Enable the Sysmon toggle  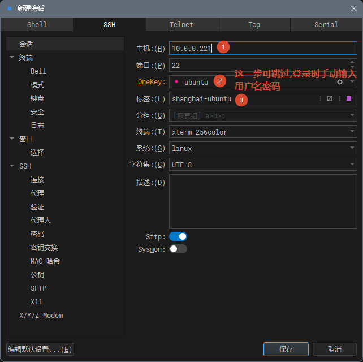(x=178, y=249)
